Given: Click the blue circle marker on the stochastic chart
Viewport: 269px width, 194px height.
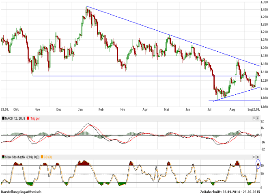Looking at the screenshot, I should point(258,165).
